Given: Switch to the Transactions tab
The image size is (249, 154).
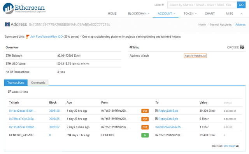Looking at the screenshot, I should 16,83.
